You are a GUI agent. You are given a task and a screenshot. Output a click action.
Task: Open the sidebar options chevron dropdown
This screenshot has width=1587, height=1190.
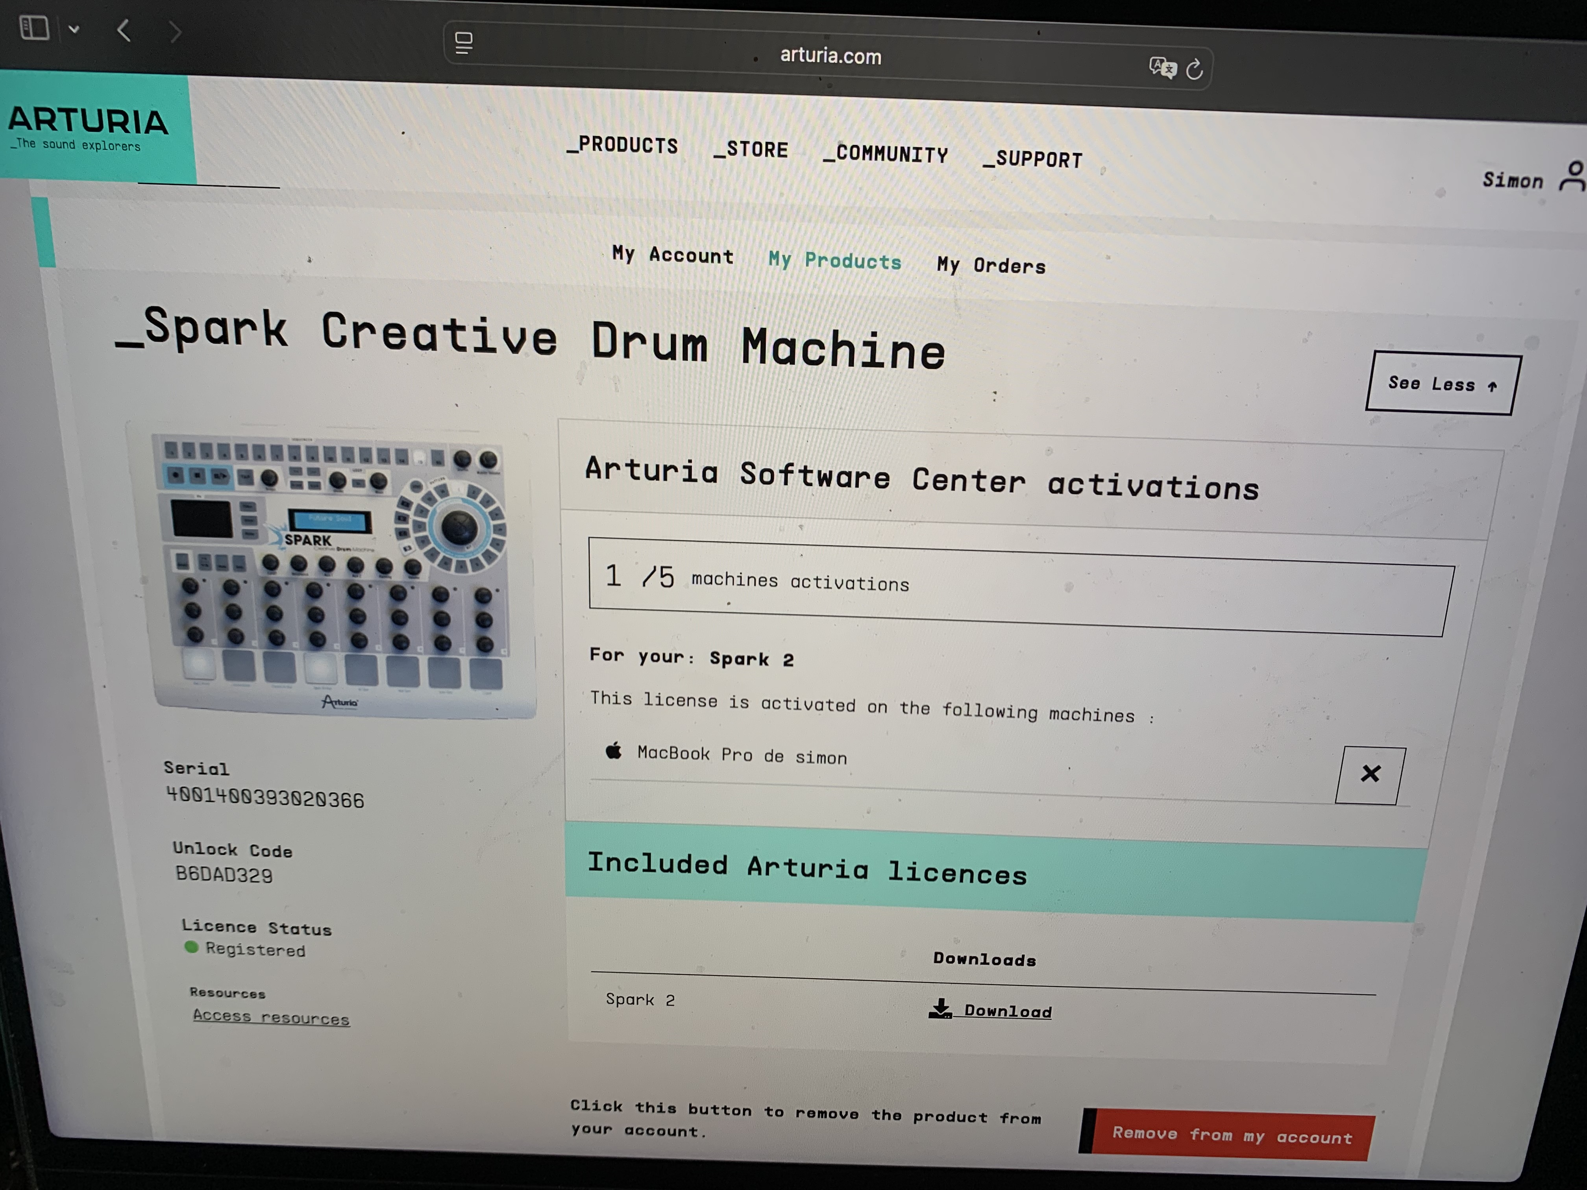[74, 30]
